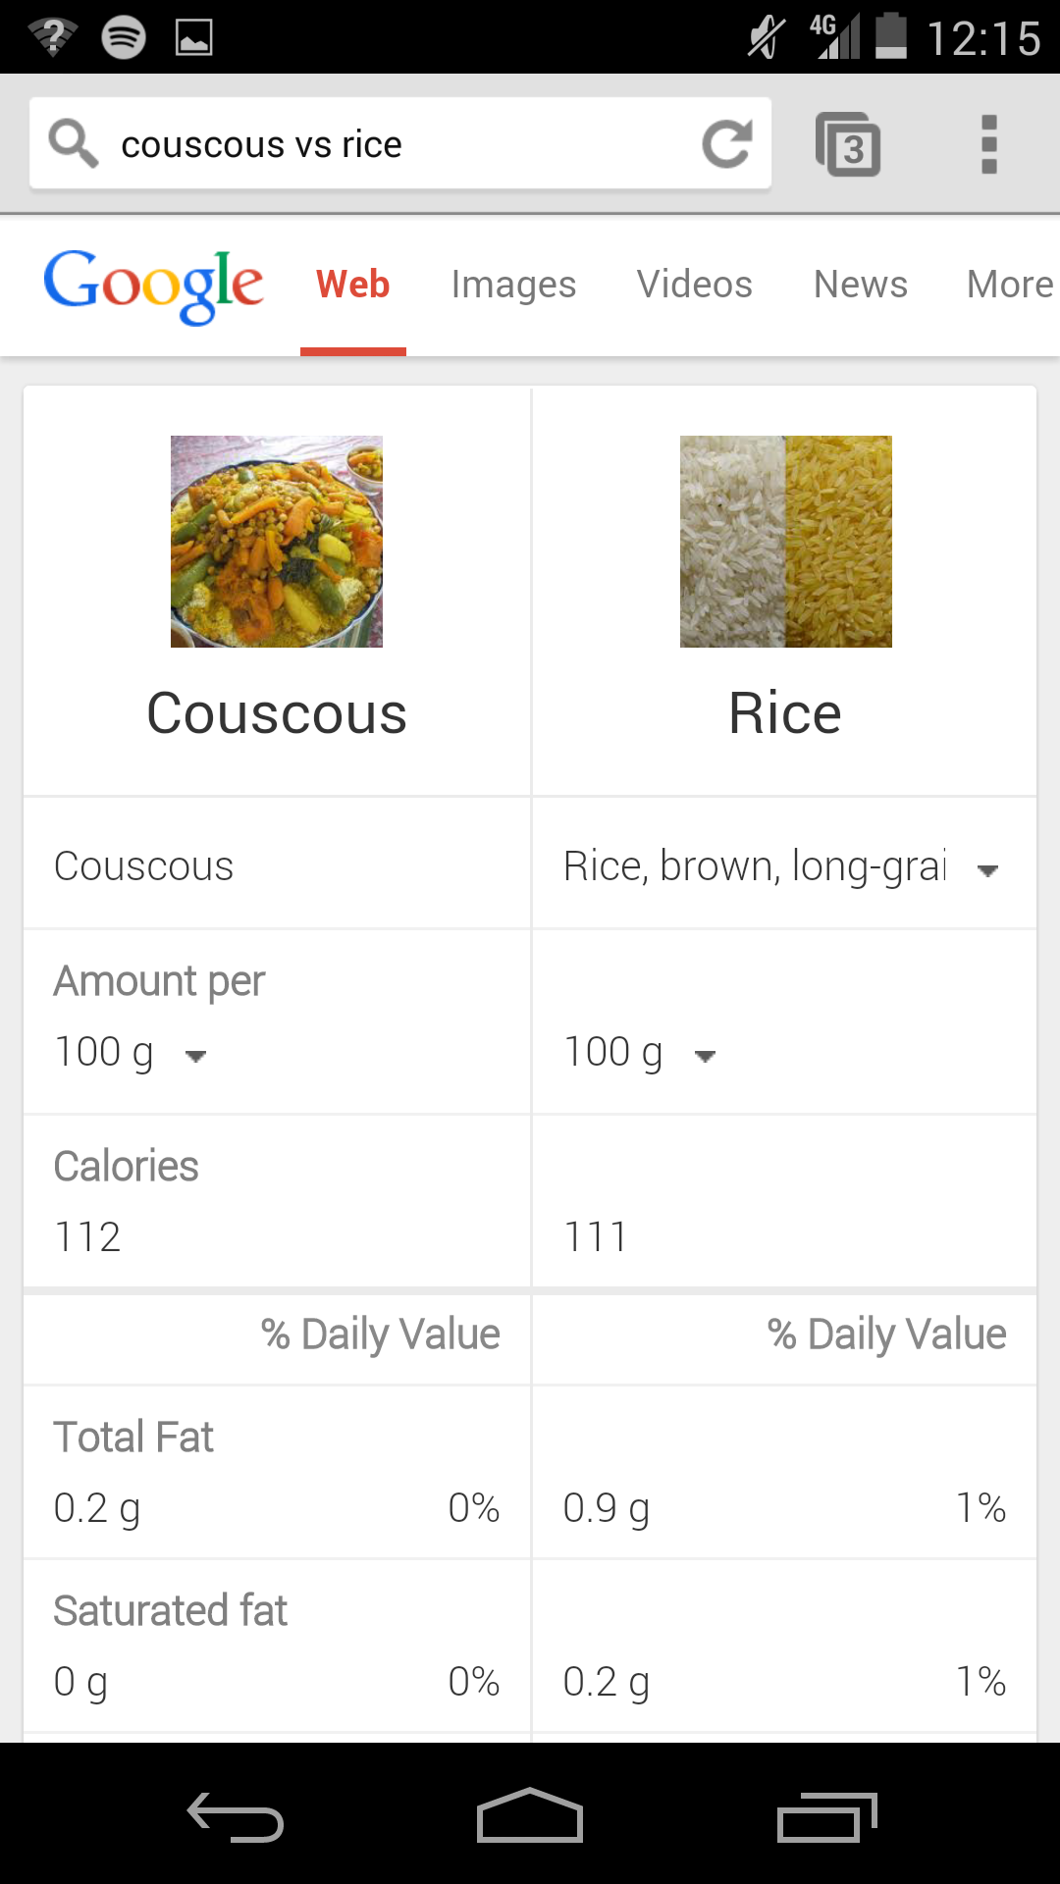Open the recent apps overview
The height and width of the screenshot is (1884, 1060).
click(826, 1817)
